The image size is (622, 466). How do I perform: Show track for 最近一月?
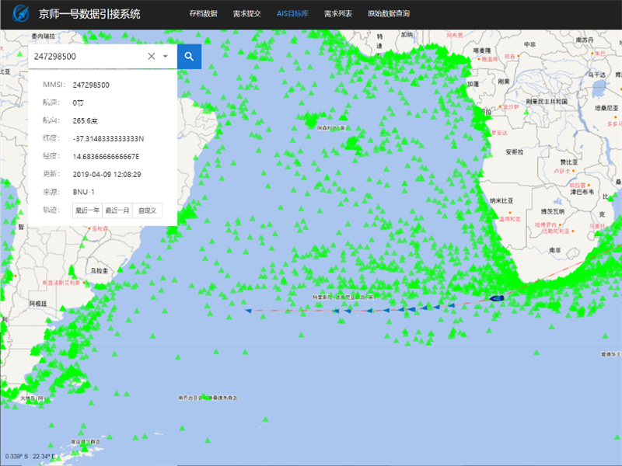point(117,210)
